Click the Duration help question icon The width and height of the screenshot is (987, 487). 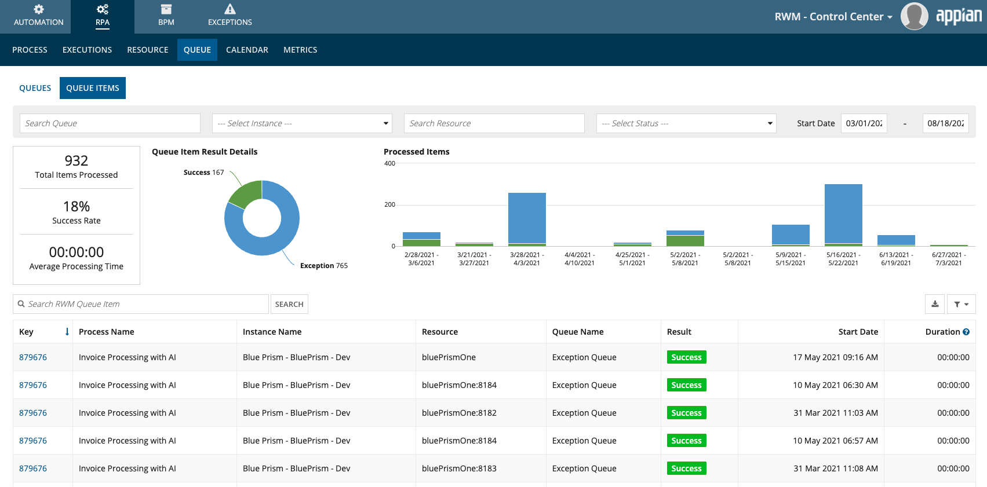point(966,332)
